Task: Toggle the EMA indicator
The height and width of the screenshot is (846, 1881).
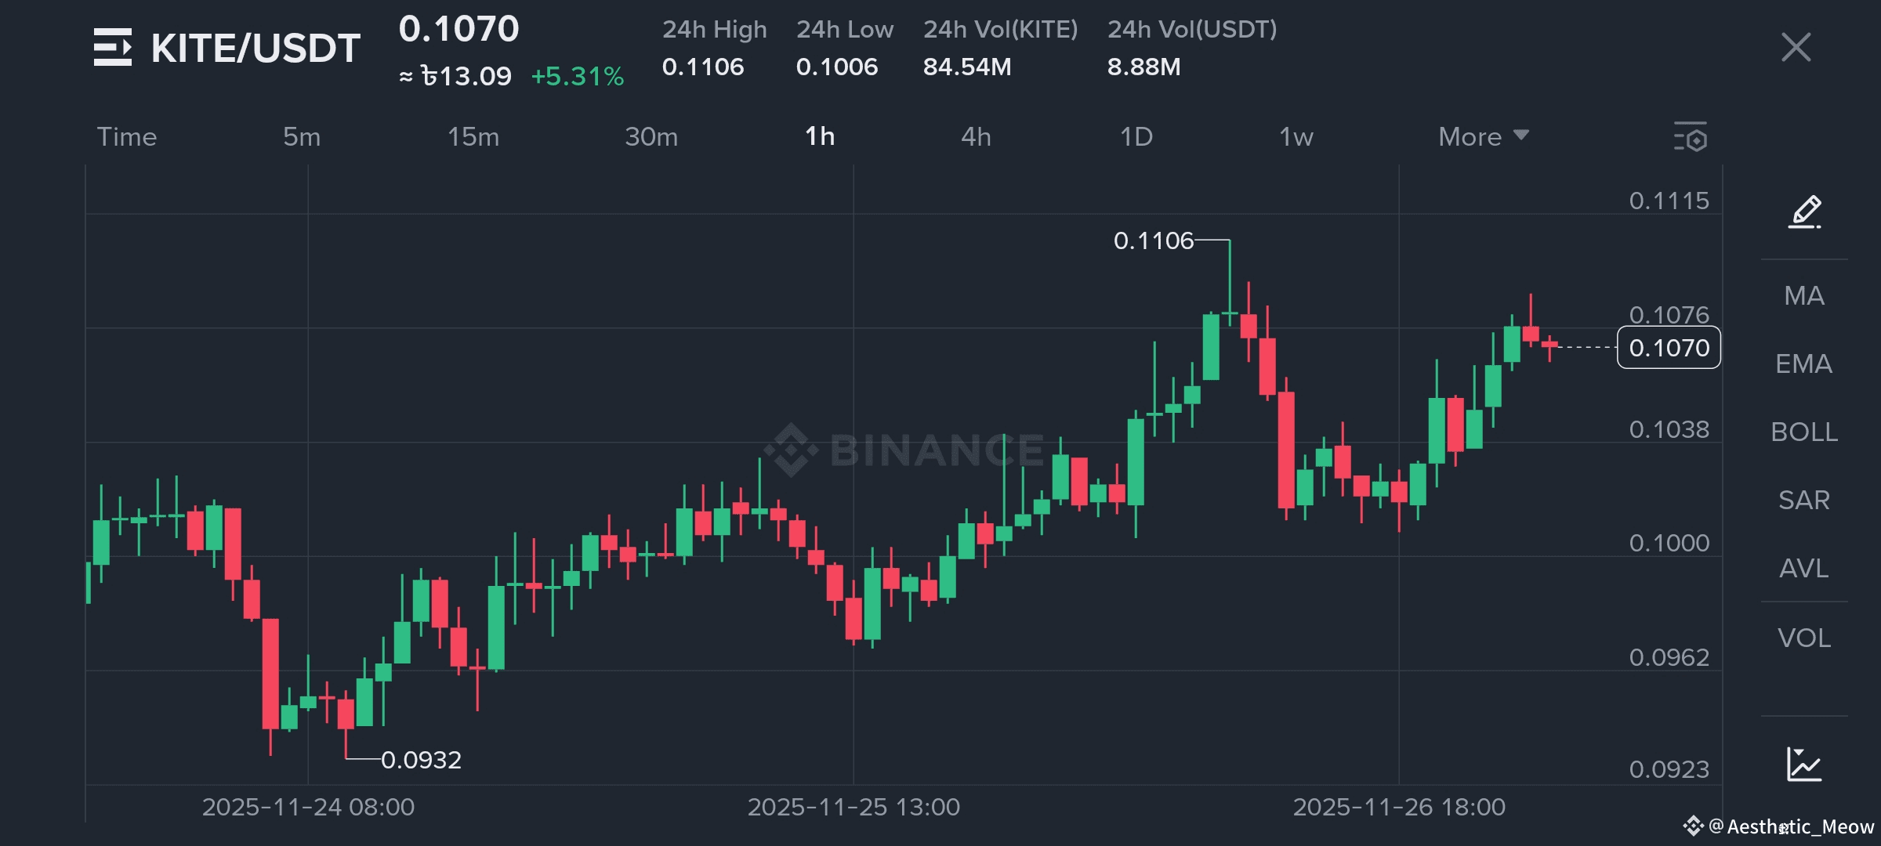Action: point(1804,363)
